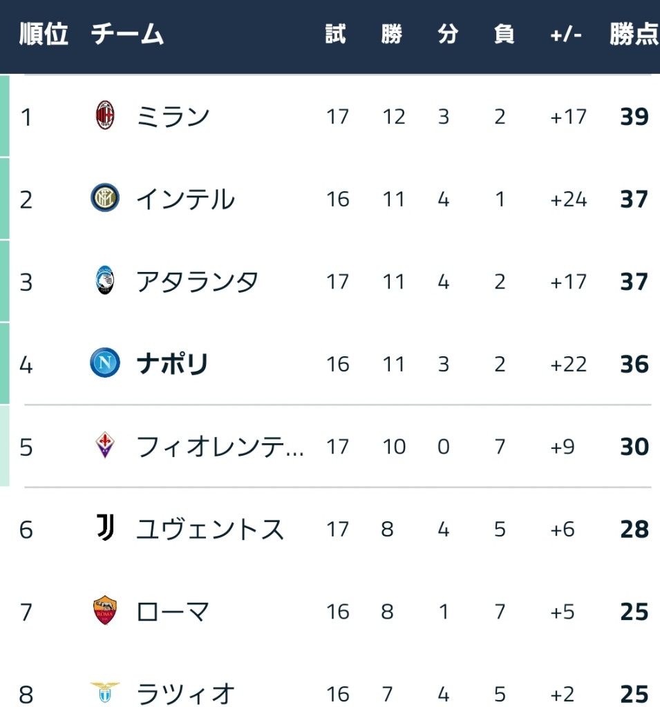Click the Lazio club crest
The image size is (660, 707).
click(105, 693)
